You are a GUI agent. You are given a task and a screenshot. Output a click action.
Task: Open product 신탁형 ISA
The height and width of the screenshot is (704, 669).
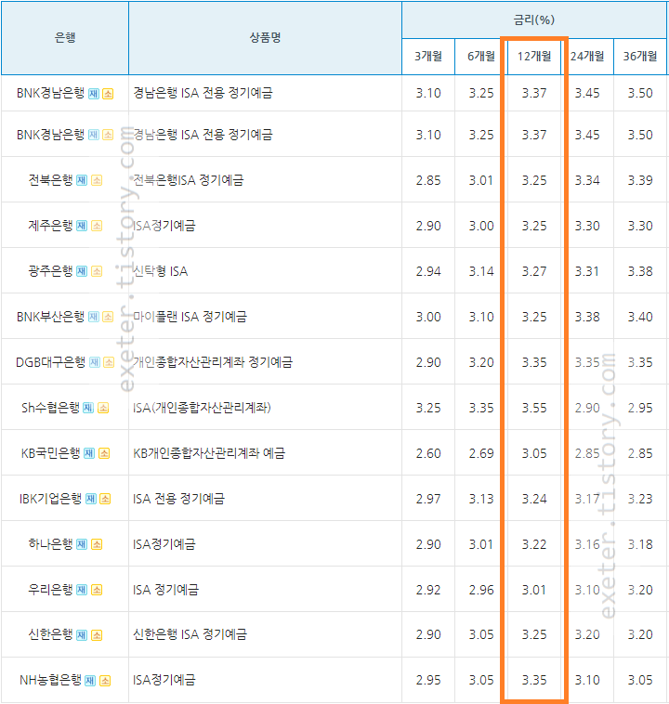161,271
